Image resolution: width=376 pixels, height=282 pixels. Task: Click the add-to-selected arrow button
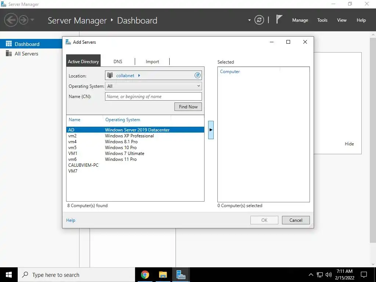[211, 130]
